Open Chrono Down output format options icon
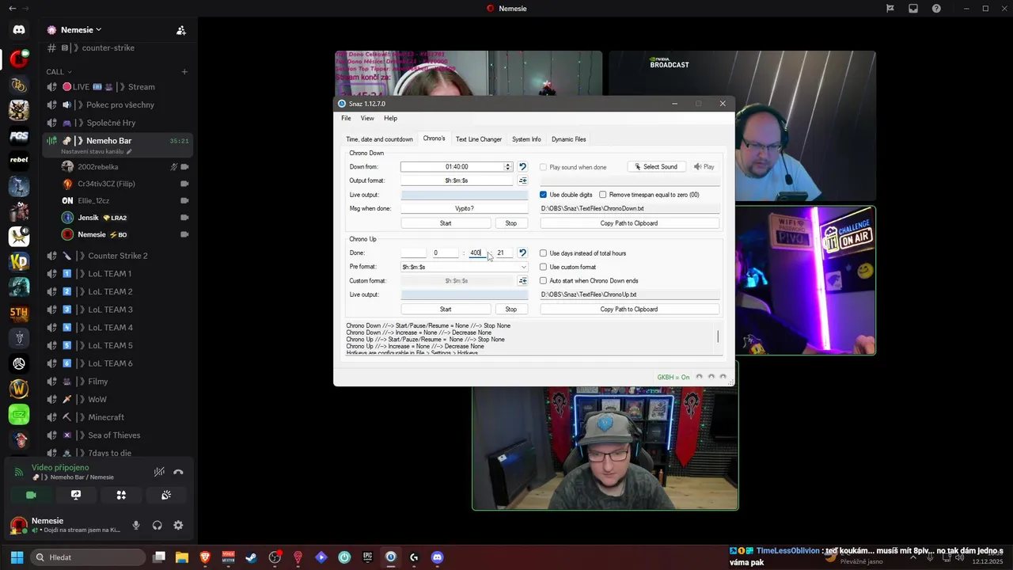The image size is (1013, 570). [522, 180]
